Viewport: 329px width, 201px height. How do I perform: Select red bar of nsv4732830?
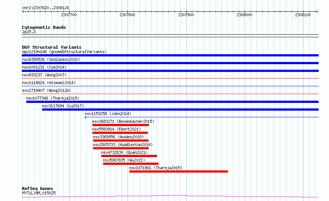point(129,156)
